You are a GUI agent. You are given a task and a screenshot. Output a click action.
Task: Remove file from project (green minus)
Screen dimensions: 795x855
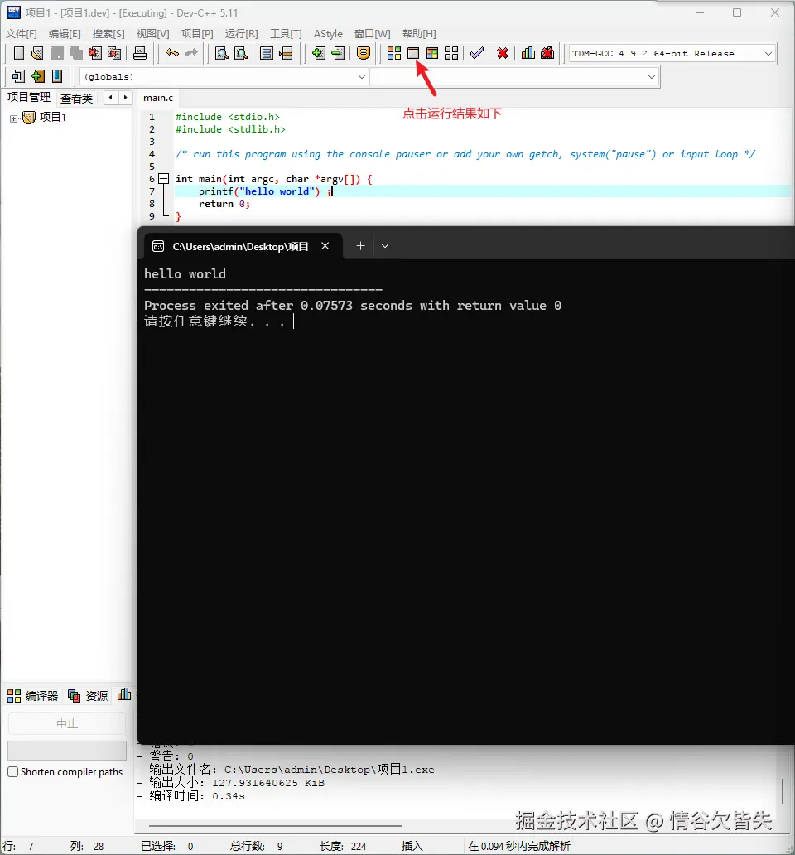338,53
